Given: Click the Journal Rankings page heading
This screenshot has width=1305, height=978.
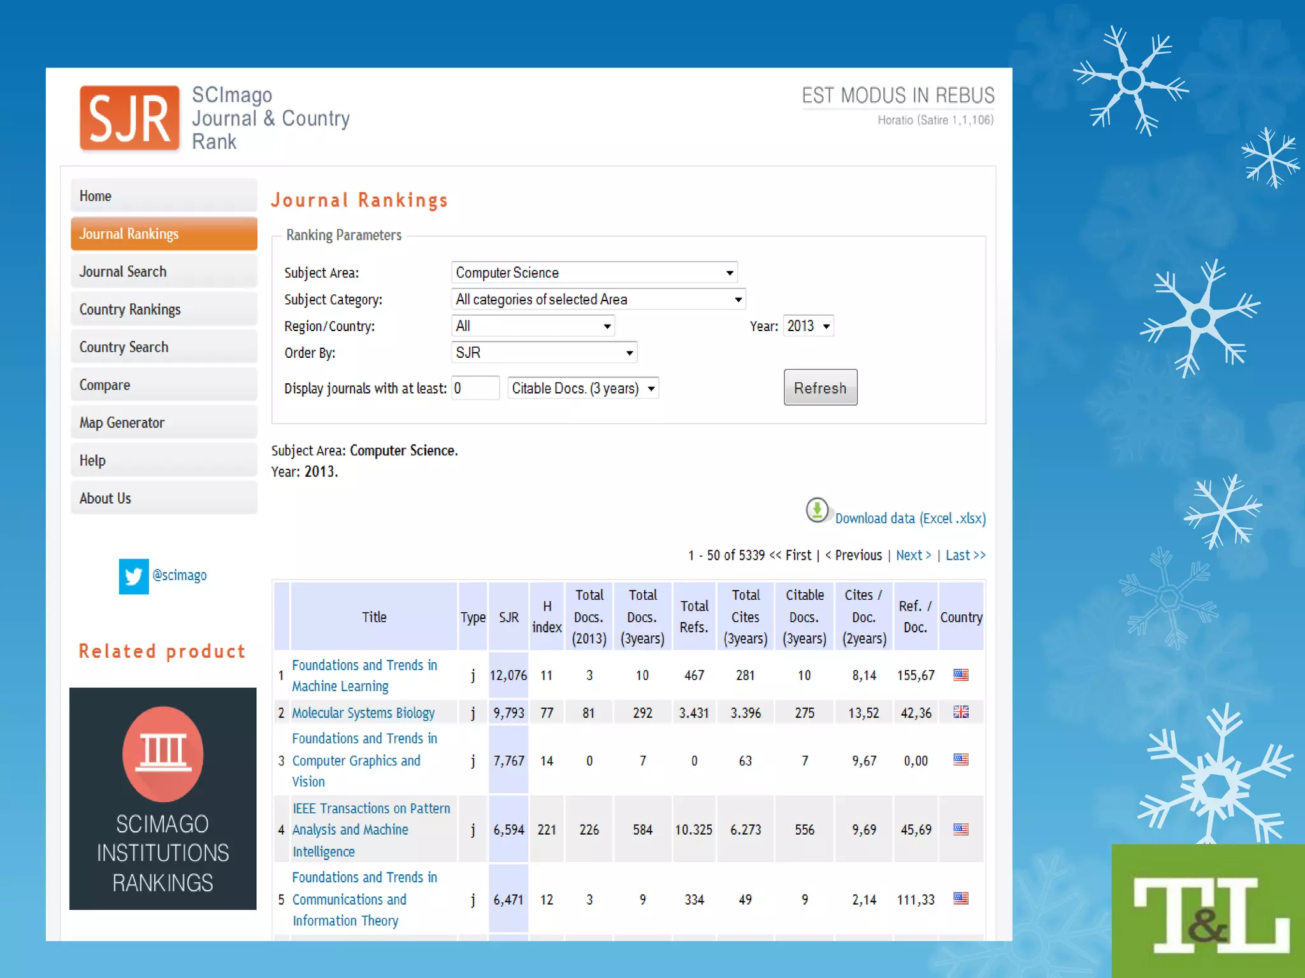Looking at the screenshot, I should pyautogui.click(x=359, y=200).
